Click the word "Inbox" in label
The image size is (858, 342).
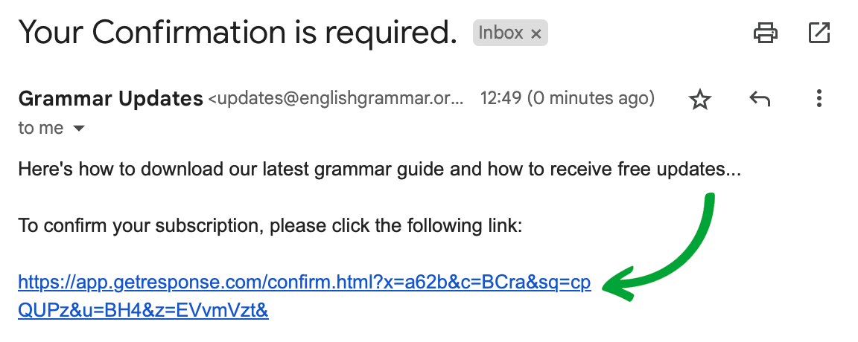[x=500, y=33]
